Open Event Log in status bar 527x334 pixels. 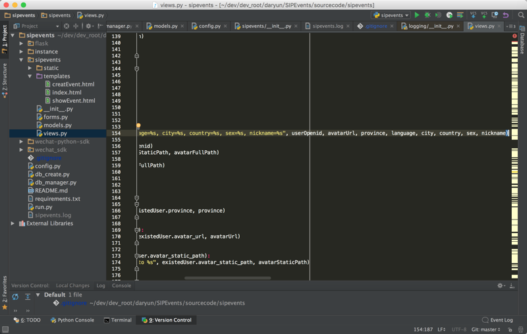coord(497,320)
